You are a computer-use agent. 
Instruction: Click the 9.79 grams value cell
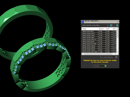102,42
